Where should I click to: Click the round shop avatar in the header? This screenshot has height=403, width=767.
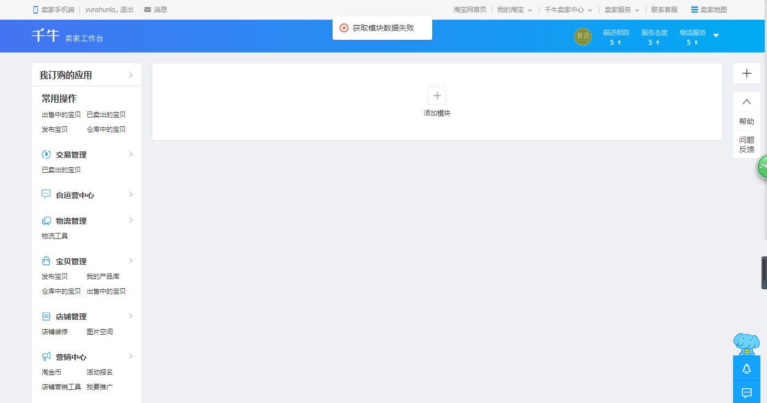[x=583, y=37]
